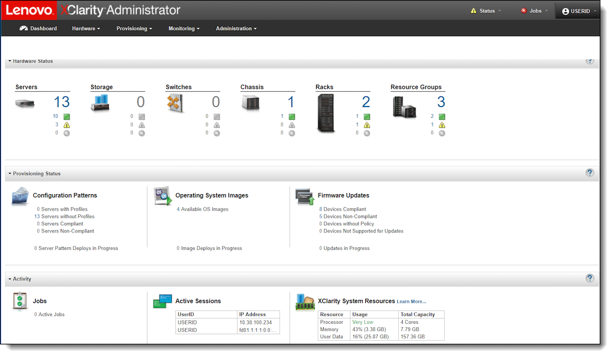Open the Status dropdown in header
The width and height of the screenshot is (612, 356).
(486, 11)
